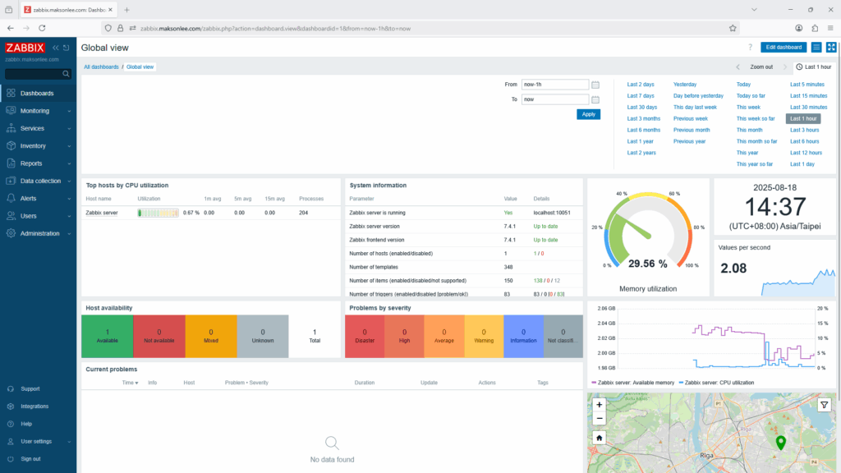Zoom out on the map
This screenshot has width=841, height=473.
click(x=599, y=419)
